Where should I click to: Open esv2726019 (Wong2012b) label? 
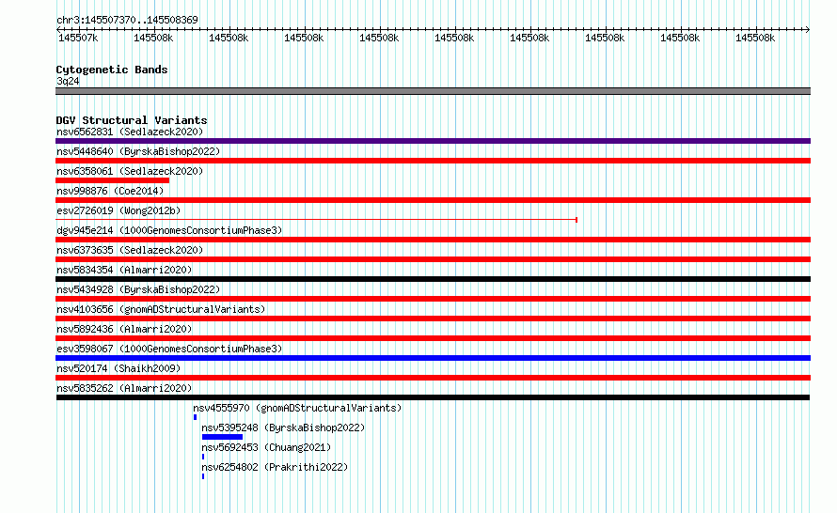click(118, 210)
